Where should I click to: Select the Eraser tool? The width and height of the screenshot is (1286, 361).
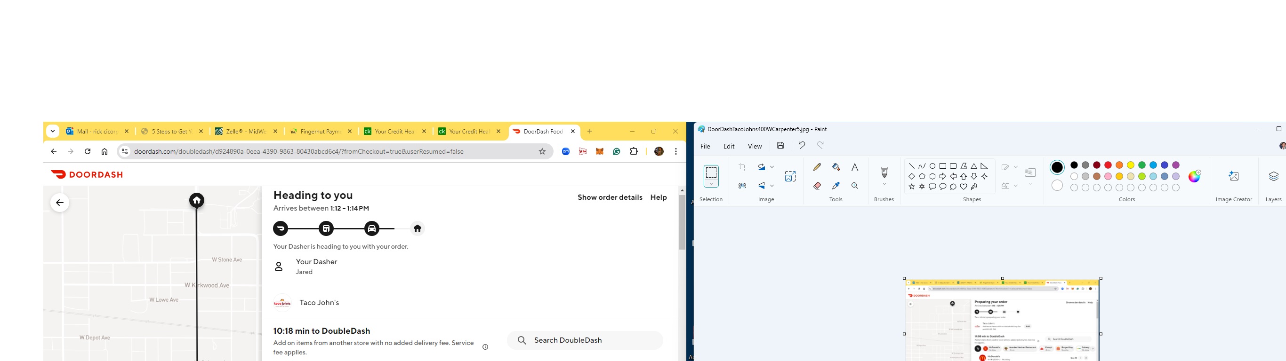coord(817,186)
